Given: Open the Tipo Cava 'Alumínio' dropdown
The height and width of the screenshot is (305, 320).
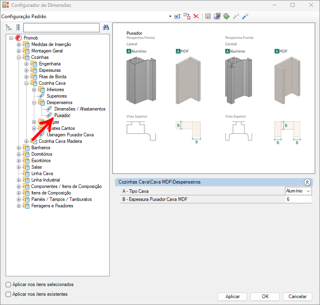Looking at the screenshot, I should pos(308,191).
